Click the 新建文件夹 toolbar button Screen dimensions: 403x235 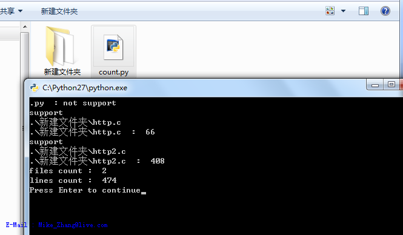coord(59,11)
